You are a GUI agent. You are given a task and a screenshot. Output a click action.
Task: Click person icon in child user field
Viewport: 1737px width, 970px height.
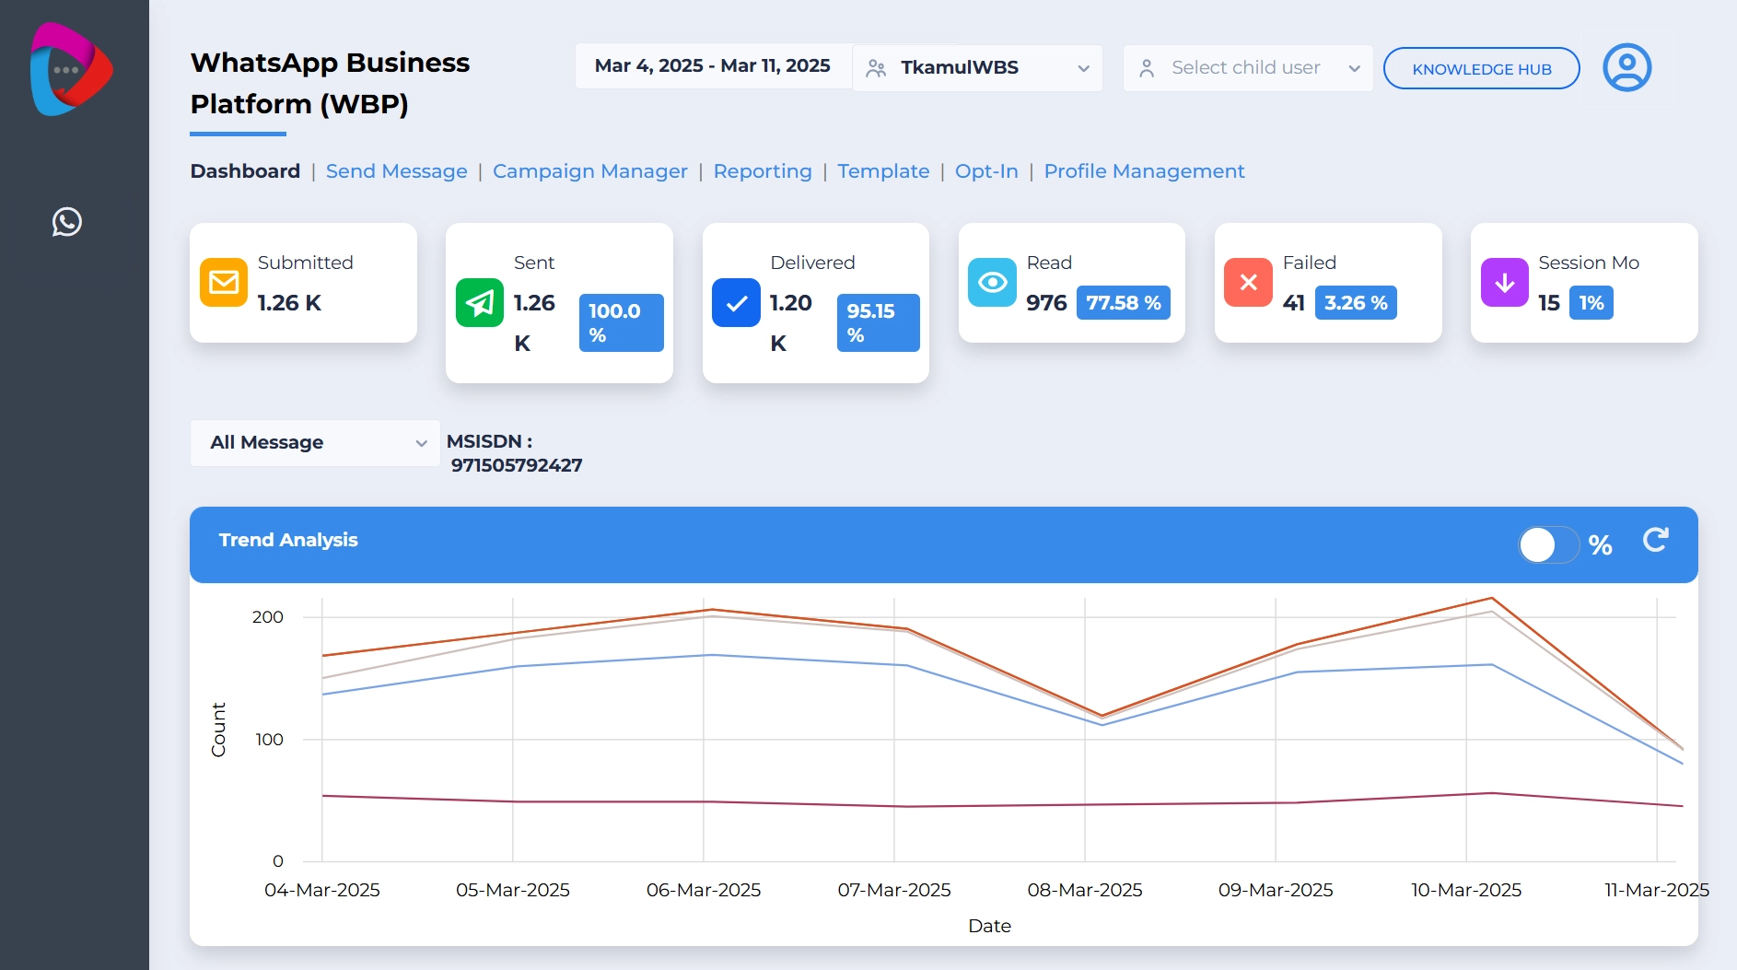[1147, 68]
